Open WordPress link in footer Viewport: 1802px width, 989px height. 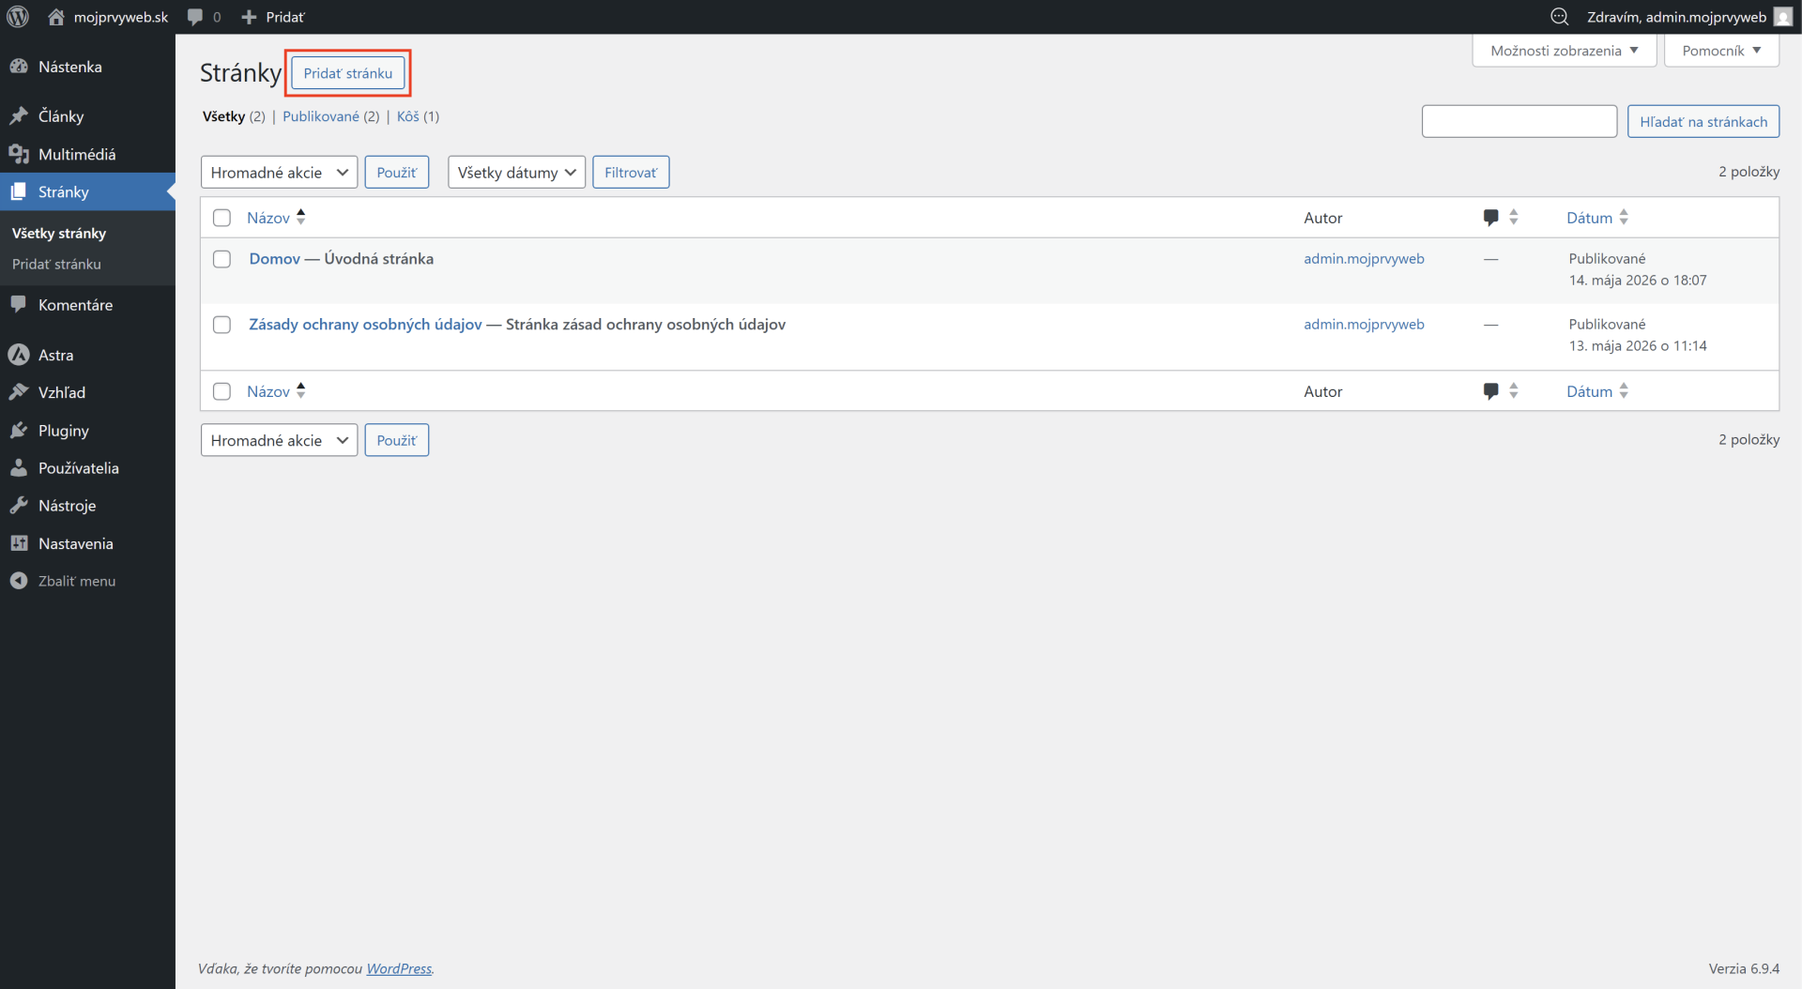[399, 968]
